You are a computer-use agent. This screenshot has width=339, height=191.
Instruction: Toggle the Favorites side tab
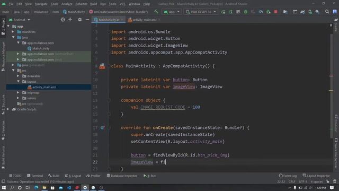3,131
